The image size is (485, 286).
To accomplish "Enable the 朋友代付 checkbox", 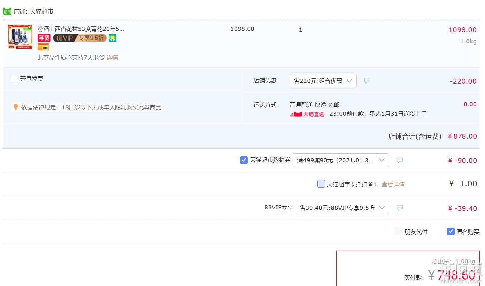I will pyautogui.click(x=399, y=231).
